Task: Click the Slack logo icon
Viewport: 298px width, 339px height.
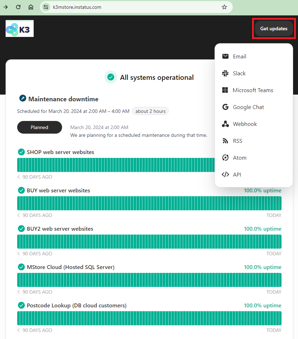Action: pos(225,73)
